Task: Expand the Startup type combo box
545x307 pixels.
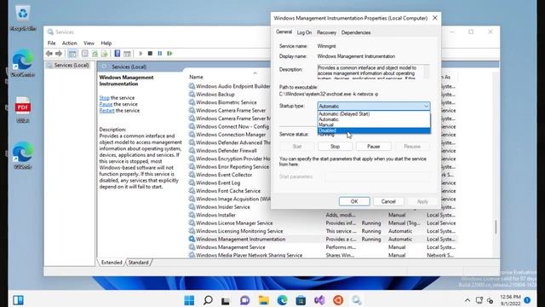Action: click(x=374, y=106)
